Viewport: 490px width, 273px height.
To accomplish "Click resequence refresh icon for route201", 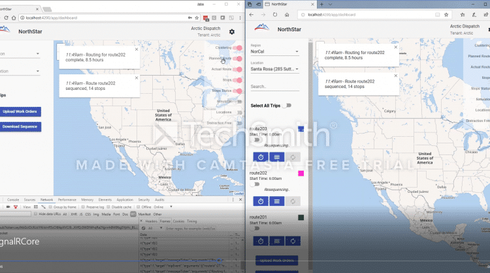I will pos(293,241).
